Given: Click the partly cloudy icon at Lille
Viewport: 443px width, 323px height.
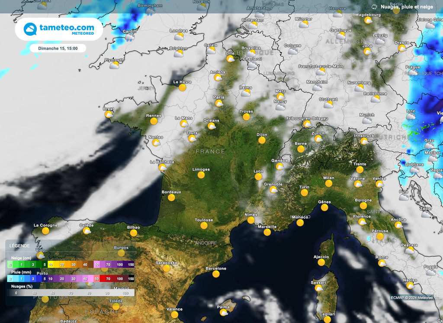Looking at the screenshot, I should coord(230,58).
